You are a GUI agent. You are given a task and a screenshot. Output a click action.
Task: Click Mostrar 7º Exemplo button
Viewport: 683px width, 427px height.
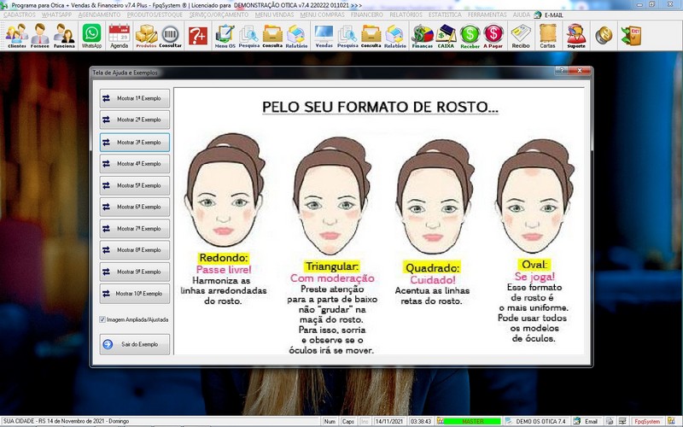135,229
